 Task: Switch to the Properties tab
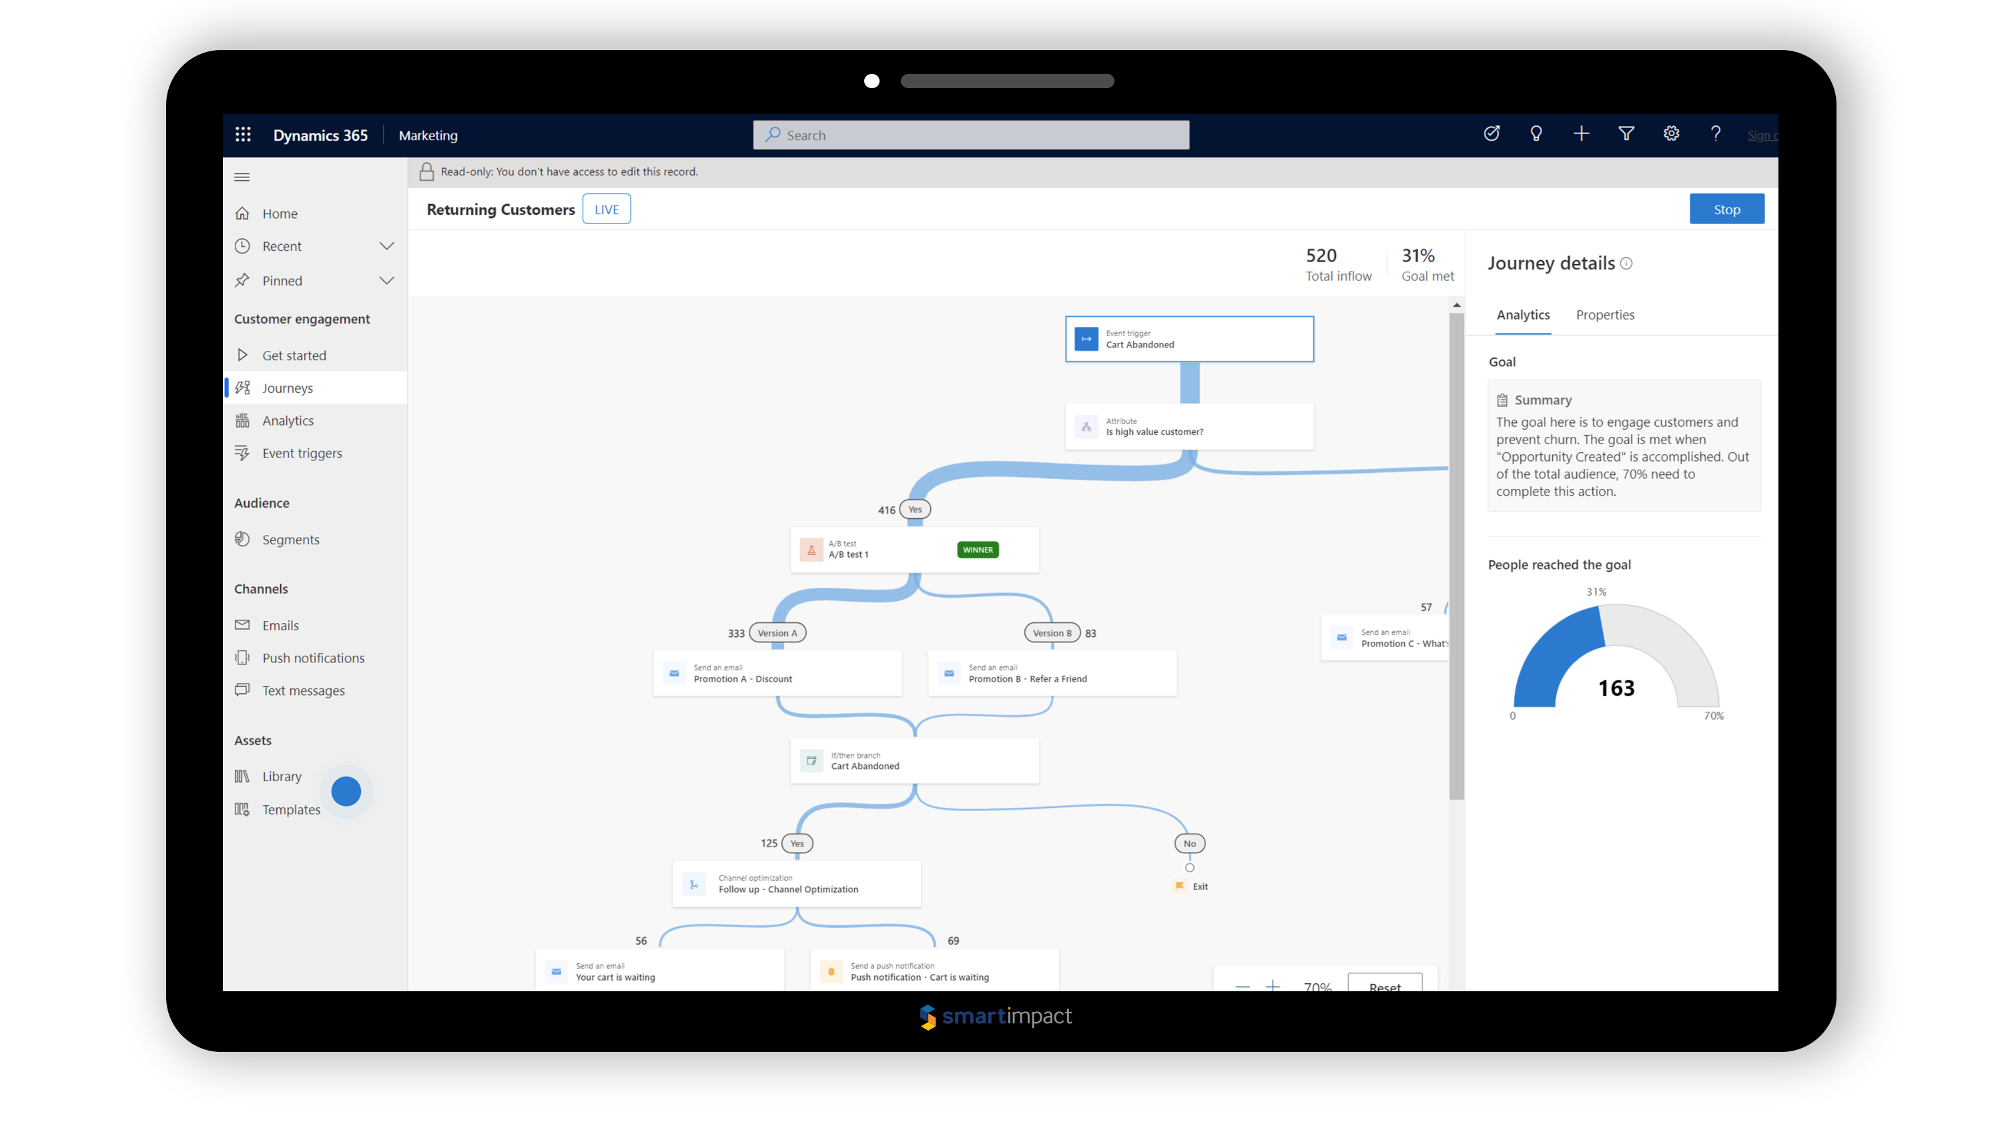pos(1605,315)
